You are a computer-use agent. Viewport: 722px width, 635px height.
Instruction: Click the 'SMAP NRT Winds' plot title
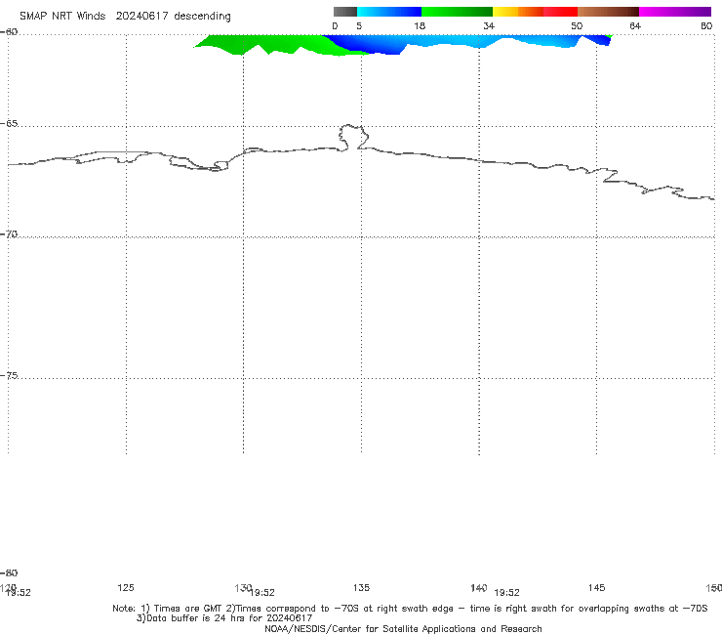(x=62, y=16)
